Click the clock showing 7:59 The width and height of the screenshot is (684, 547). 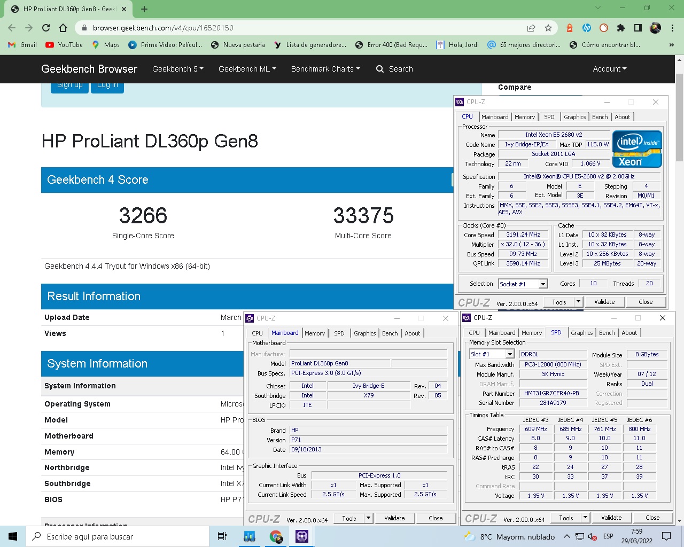point(636,532)
